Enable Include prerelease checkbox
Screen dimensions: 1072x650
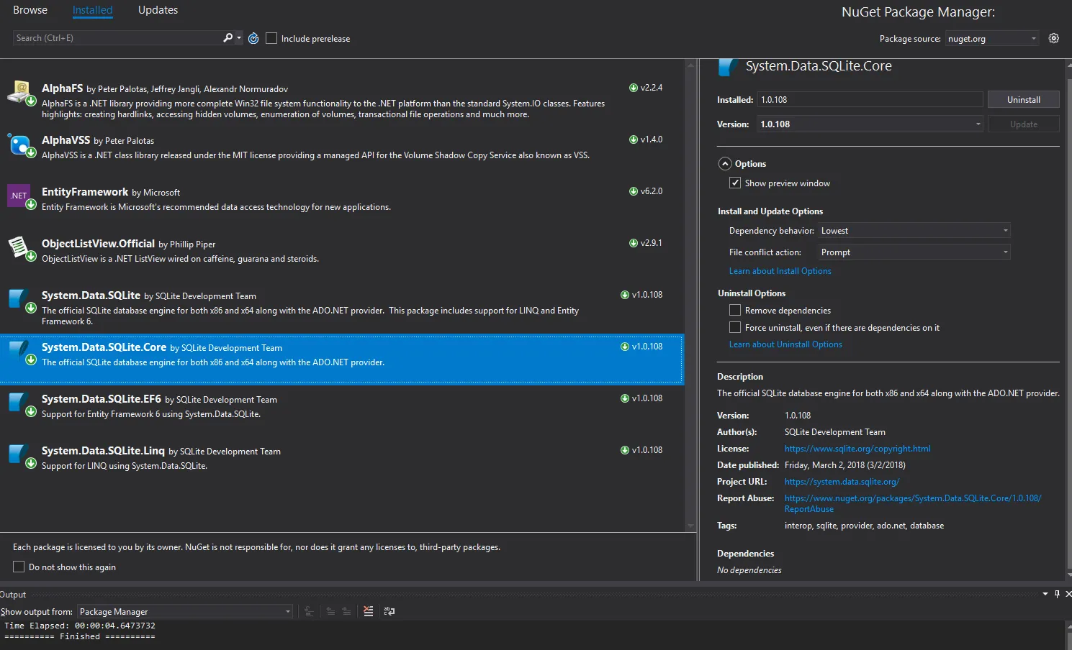pyautogui.click(x=271, y=38)
